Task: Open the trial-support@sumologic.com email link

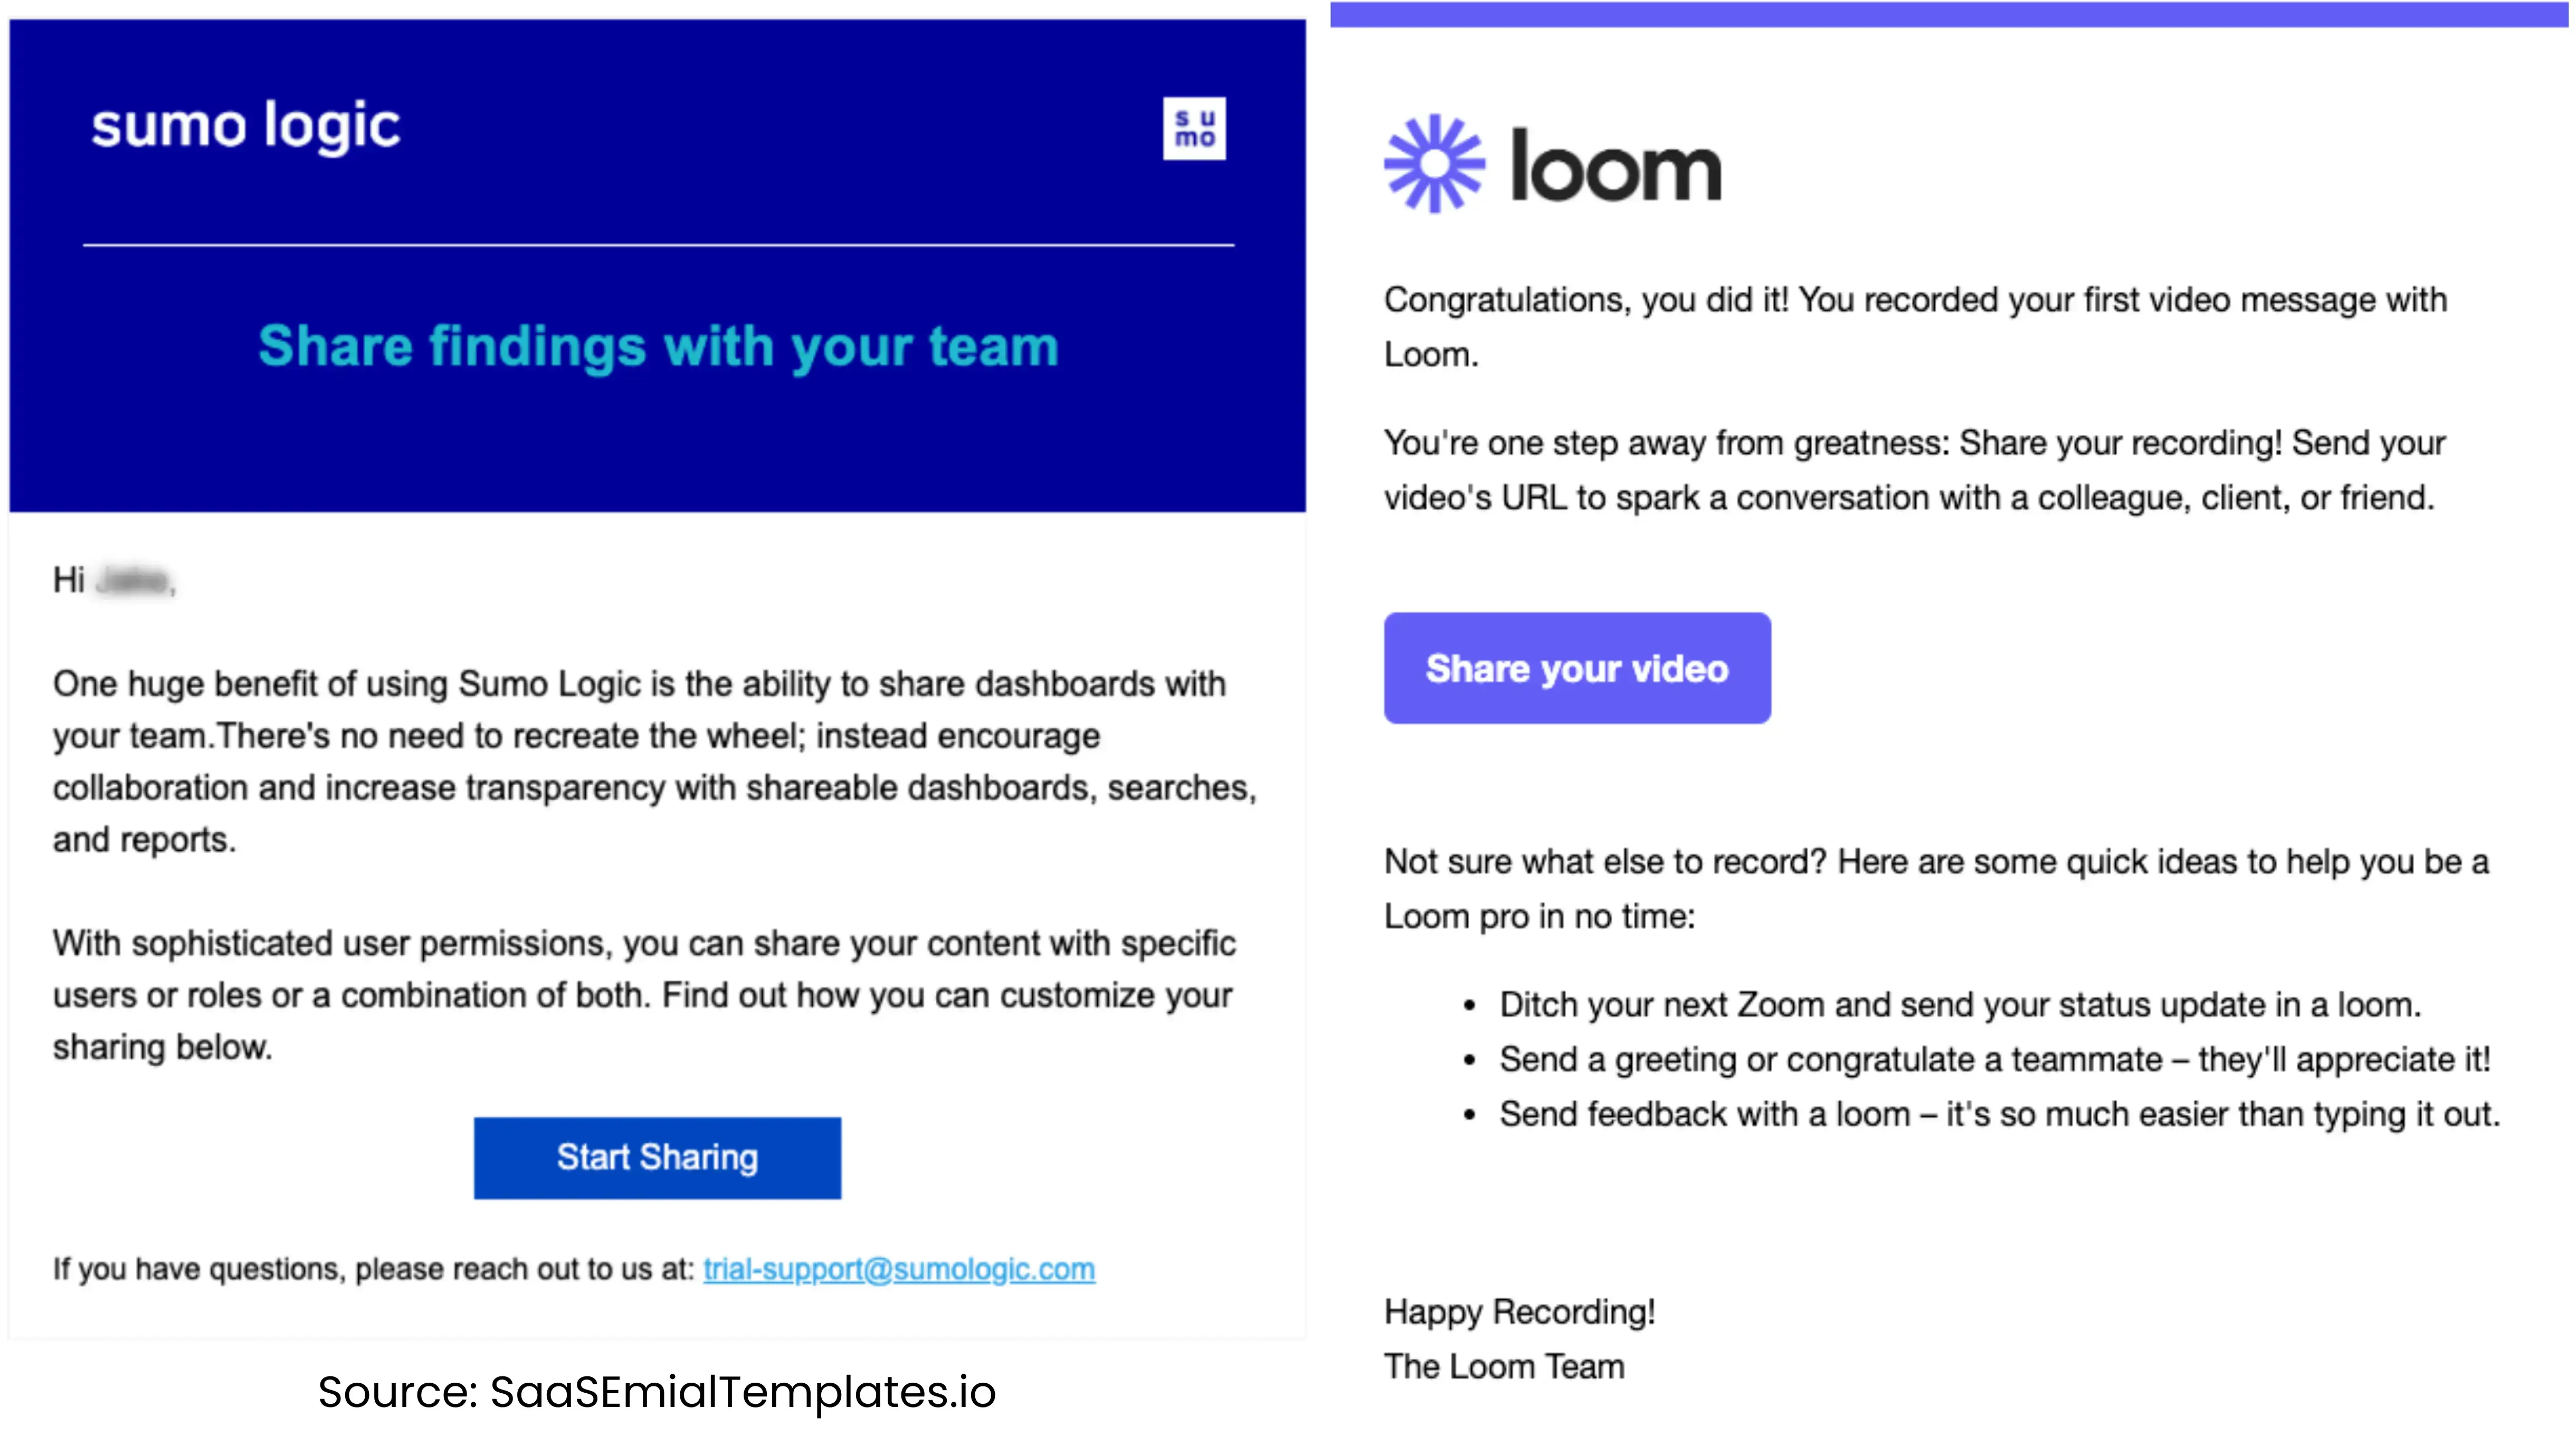Action: point(899,1269)
